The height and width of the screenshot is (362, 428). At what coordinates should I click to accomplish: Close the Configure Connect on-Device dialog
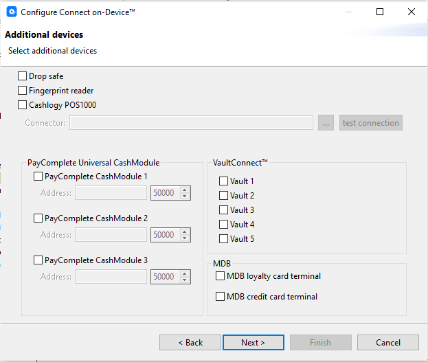point(412,12)
